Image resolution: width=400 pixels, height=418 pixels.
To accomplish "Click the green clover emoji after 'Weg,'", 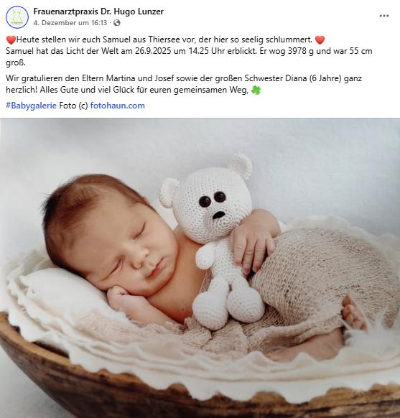I will [x=256, y=90].
